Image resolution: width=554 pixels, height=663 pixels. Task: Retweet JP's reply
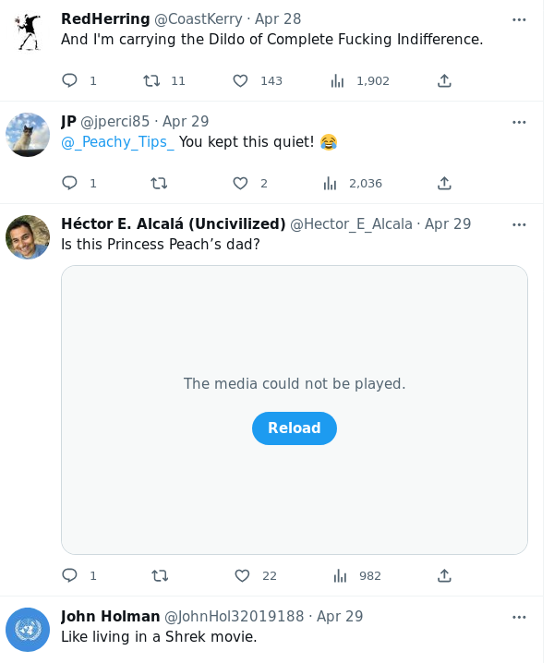(x=159, y=183)
